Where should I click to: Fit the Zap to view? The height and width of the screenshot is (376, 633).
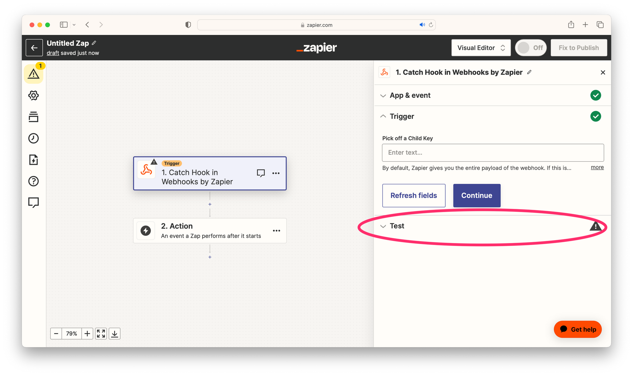(x=101, y=334)
